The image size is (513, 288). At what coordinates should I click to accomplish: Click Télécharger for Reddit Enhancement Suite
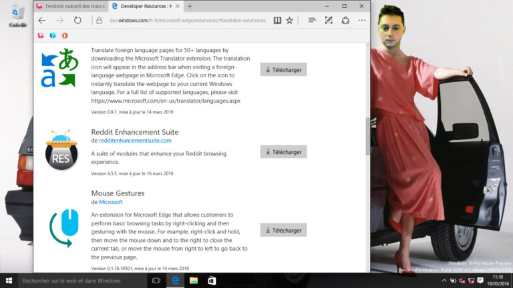[x=283, y=152]
